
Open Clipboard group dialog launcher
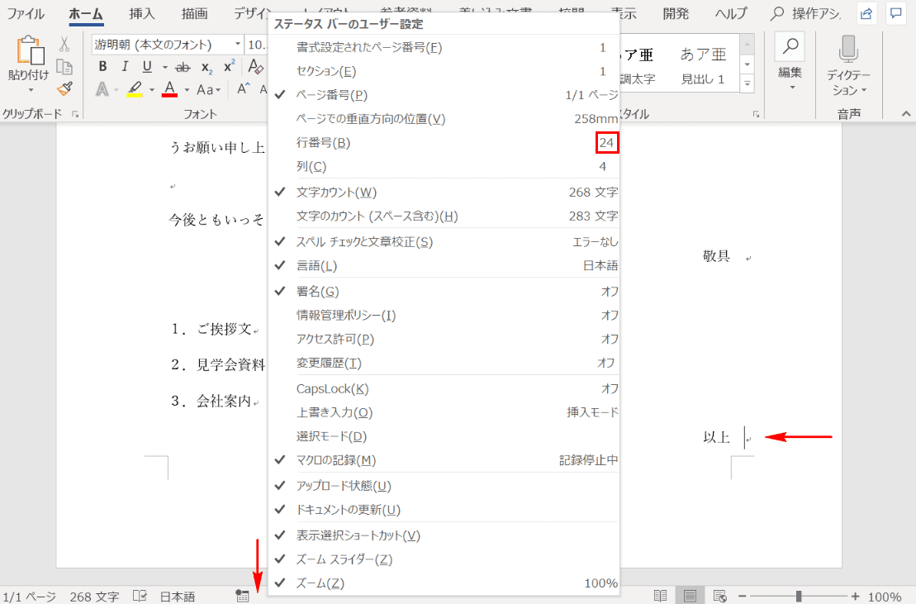pyautogui.click(x=75, y=115)
